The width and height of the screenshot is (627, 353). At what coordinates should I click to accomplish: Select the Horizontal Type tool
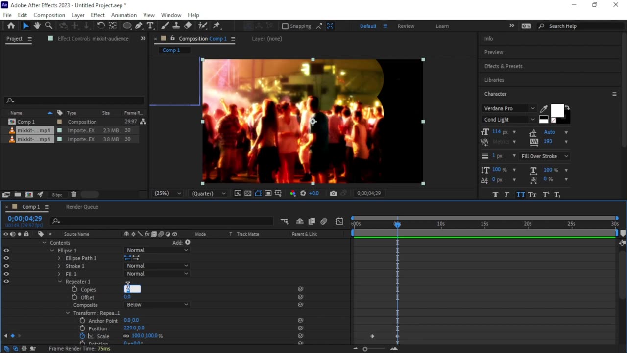(150, 26)
